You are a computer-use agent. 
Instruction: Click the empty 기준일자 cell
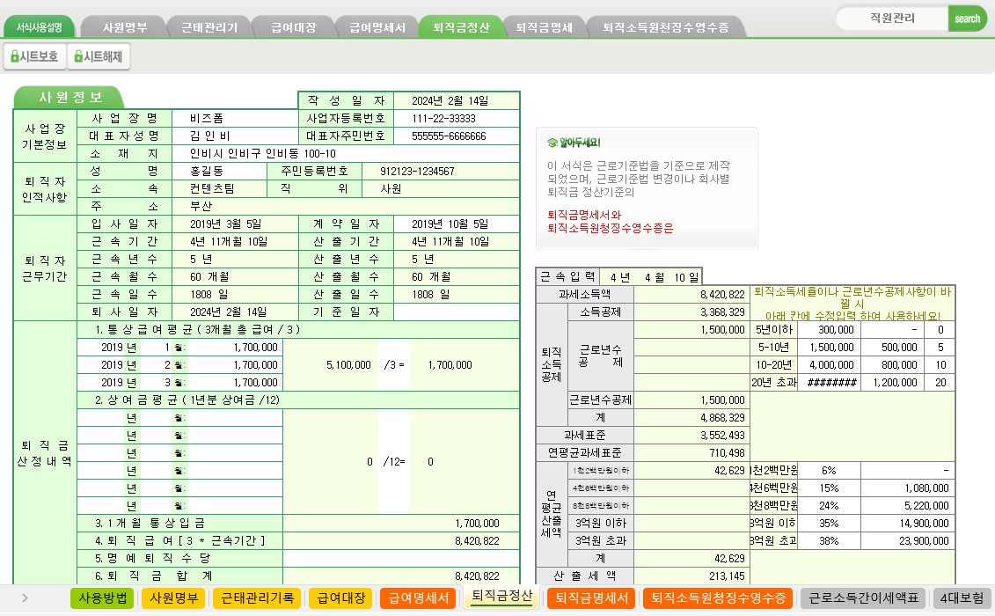tap(457, 312)
